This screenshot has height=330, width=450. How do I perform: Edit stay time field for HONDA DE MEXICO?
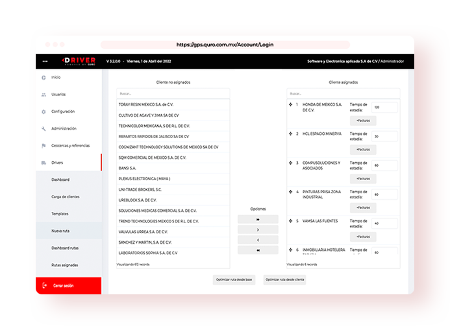(384, 107)
